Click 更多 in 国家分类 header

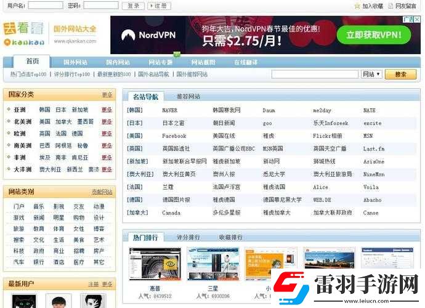[107, 95]
